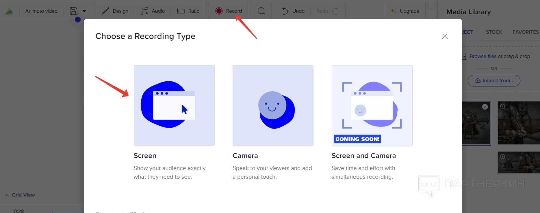Click the Upgrade button
Viewport: 540px width, 213px height.
[405, 11]
